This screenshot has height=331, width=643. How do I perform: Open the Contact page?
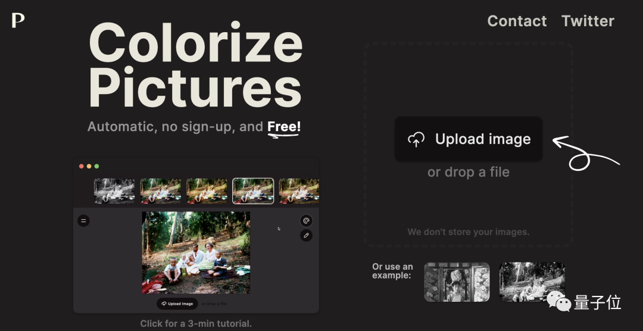point(517,21)
